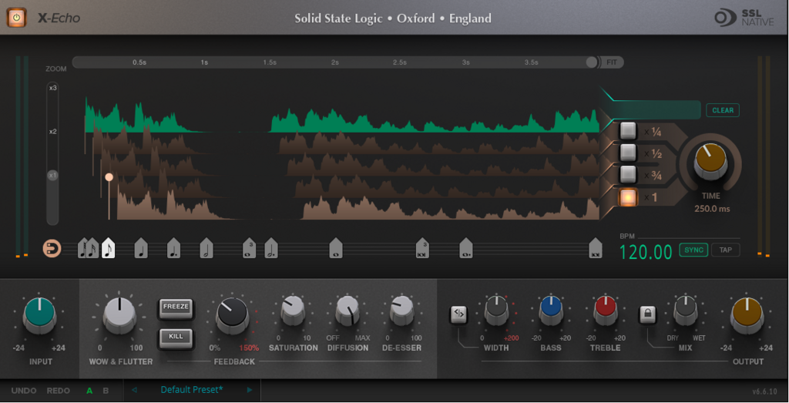This screenshot has width=789, height=403.
Task: Click the magnet snap icon
Action: click(52, 248)
